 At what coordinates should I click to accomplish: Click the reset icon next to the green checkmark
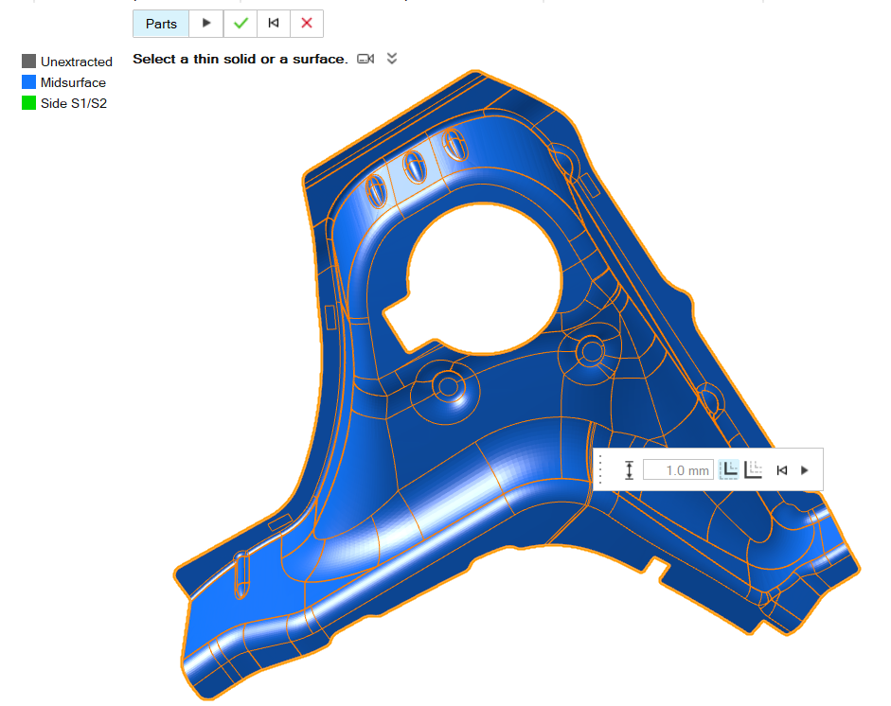point(274,24)
